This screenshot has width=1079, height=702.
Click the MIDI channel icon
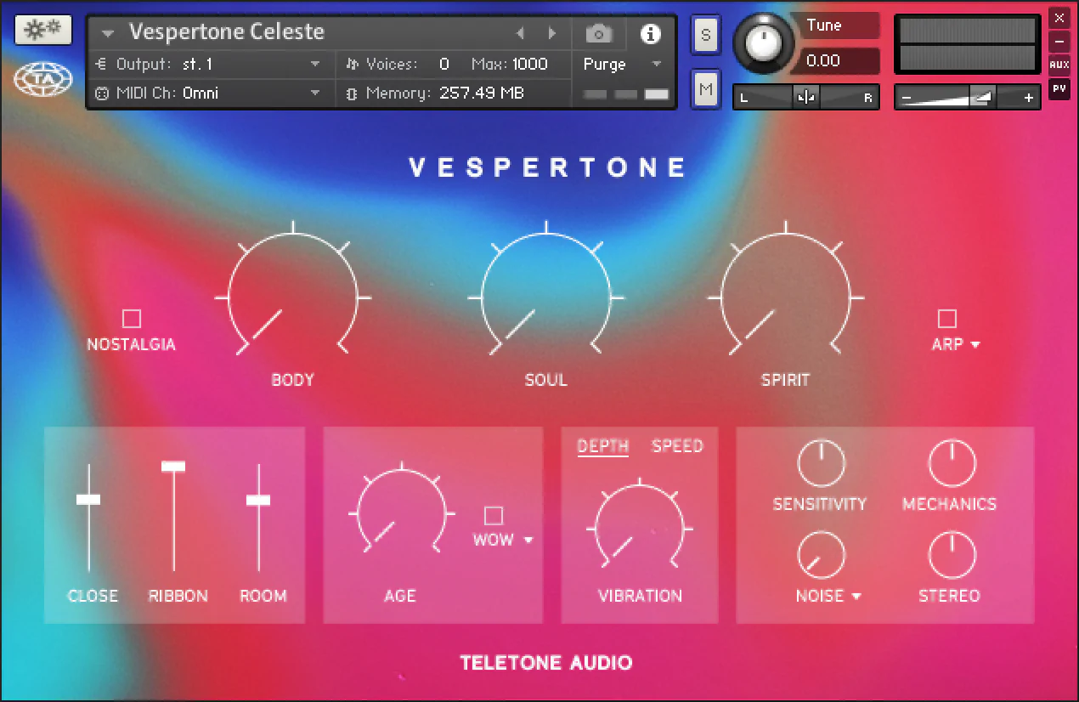tap(102, 93)
